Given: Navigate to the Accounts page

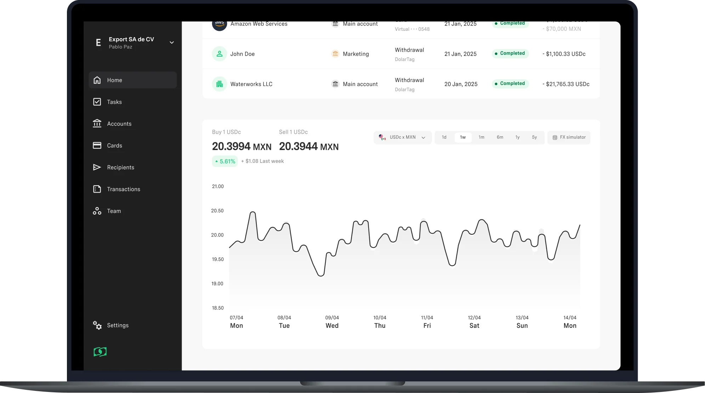Looking at the screenshot, I should click(119, 124).
